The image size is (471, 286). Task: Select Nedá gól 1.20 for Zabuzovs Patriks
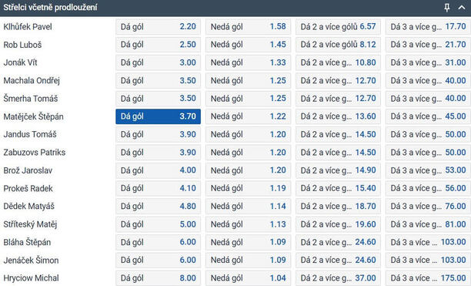coord(248,152)
